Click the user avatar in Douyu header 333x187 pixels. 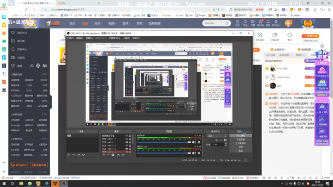tap(288, 23)
